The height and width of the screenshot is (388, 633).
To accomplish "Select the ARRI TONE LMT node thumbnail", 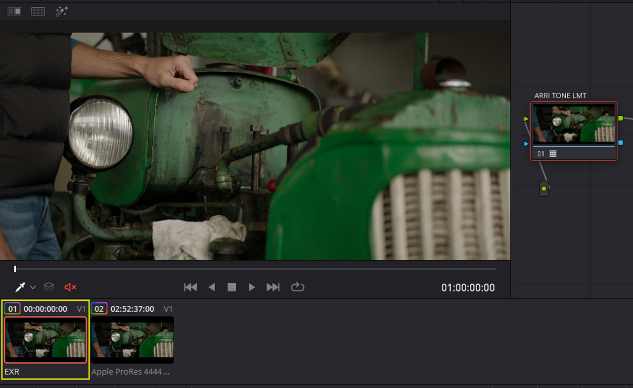I will [x=574, y=123].
